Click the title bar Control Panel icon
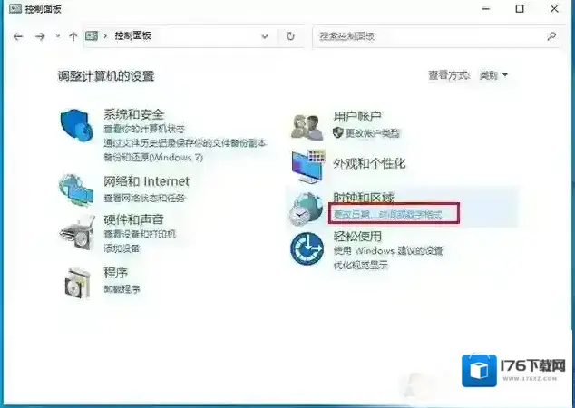This screenshot has width=575, height=408. [15, 8]
